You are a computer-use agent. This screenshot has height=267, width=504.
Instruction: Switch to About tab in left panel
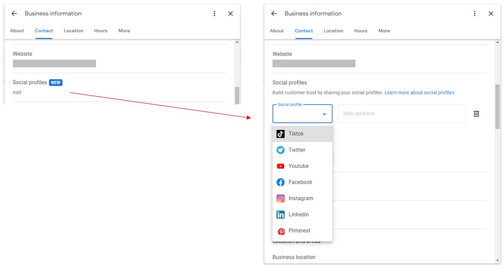coord(17,31)
